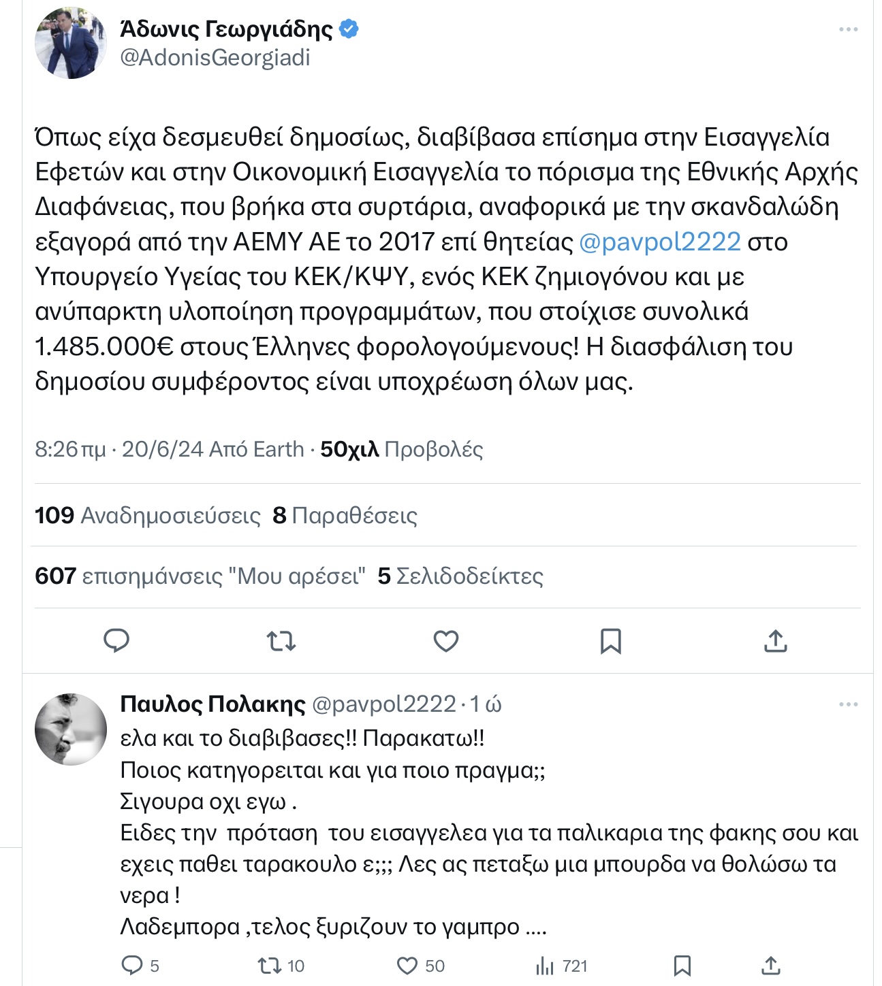View analytics of the reply with 721 views
Image resolution: width=882 pixels, height=986 pixels.
point(545,966)
